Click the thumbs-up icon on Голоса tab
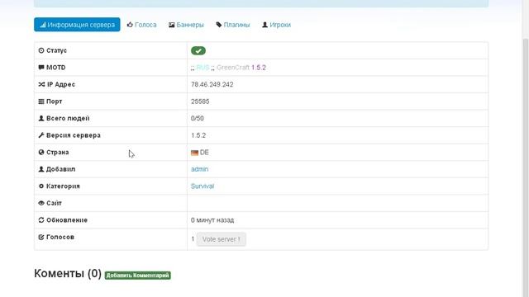This screenshot has height=297, width=529. (130, 25)
